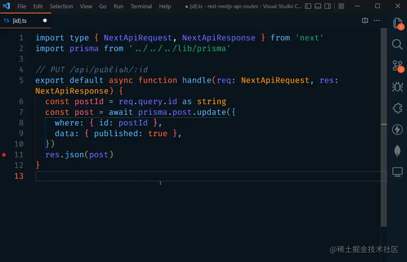Open the Explorer view in activity bar
The height and width of the screenshot is (262, 407).
tap(398, 24)
